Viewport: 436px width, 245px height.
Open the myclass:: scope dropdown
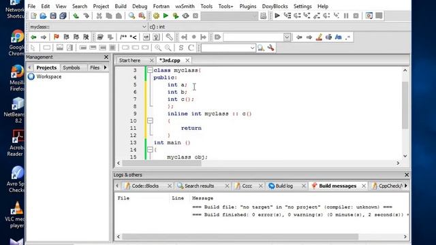click(144, 27)
